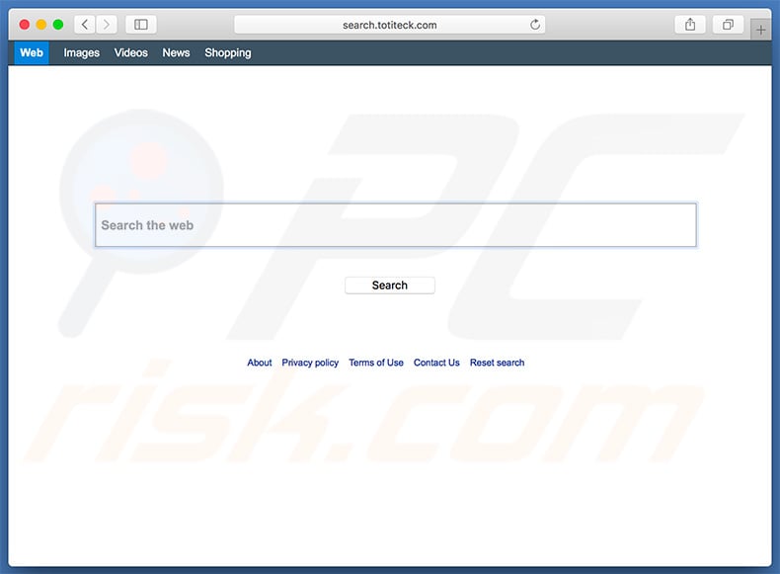Open the Terms of Use link

[376, 363]
